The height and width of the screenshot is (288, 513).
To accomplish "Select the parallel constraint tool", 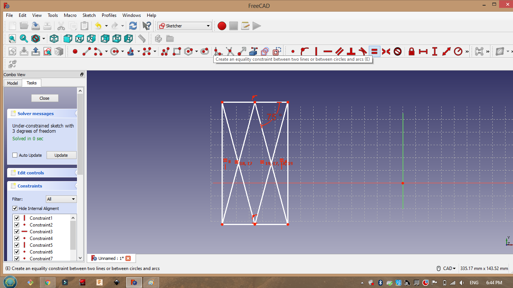I will [339, 51].
